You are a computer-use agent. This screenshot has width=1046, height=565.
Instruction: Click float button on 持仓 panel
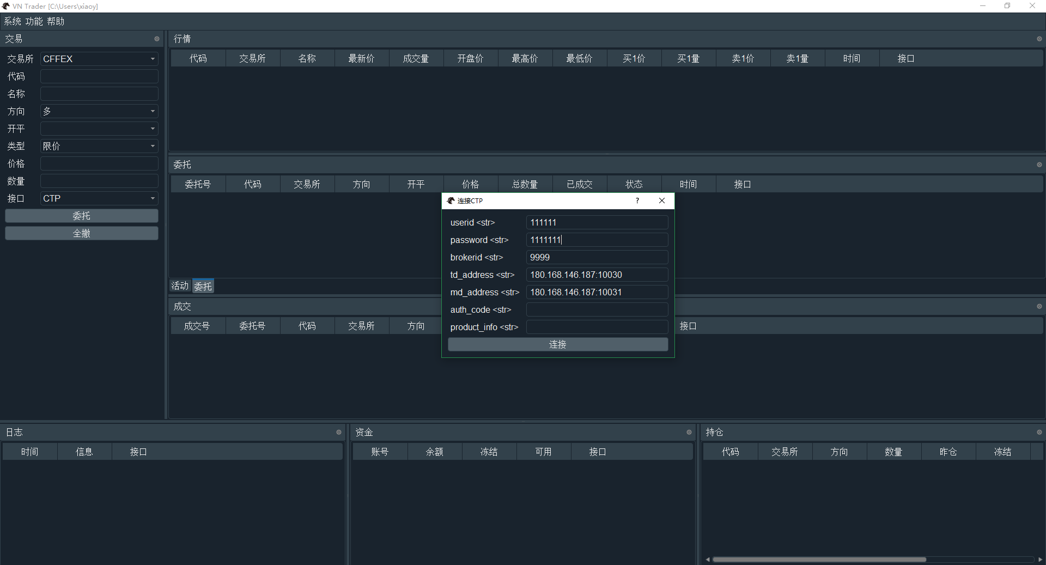(1039, 432)
